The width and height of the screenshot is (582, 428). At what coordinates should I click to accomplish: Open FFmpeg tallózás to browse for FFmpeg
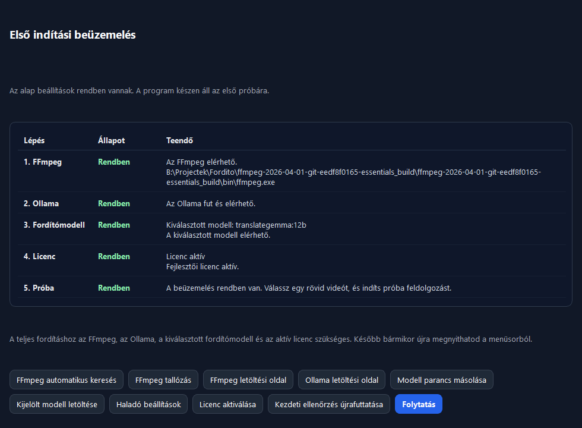[163, 379]
